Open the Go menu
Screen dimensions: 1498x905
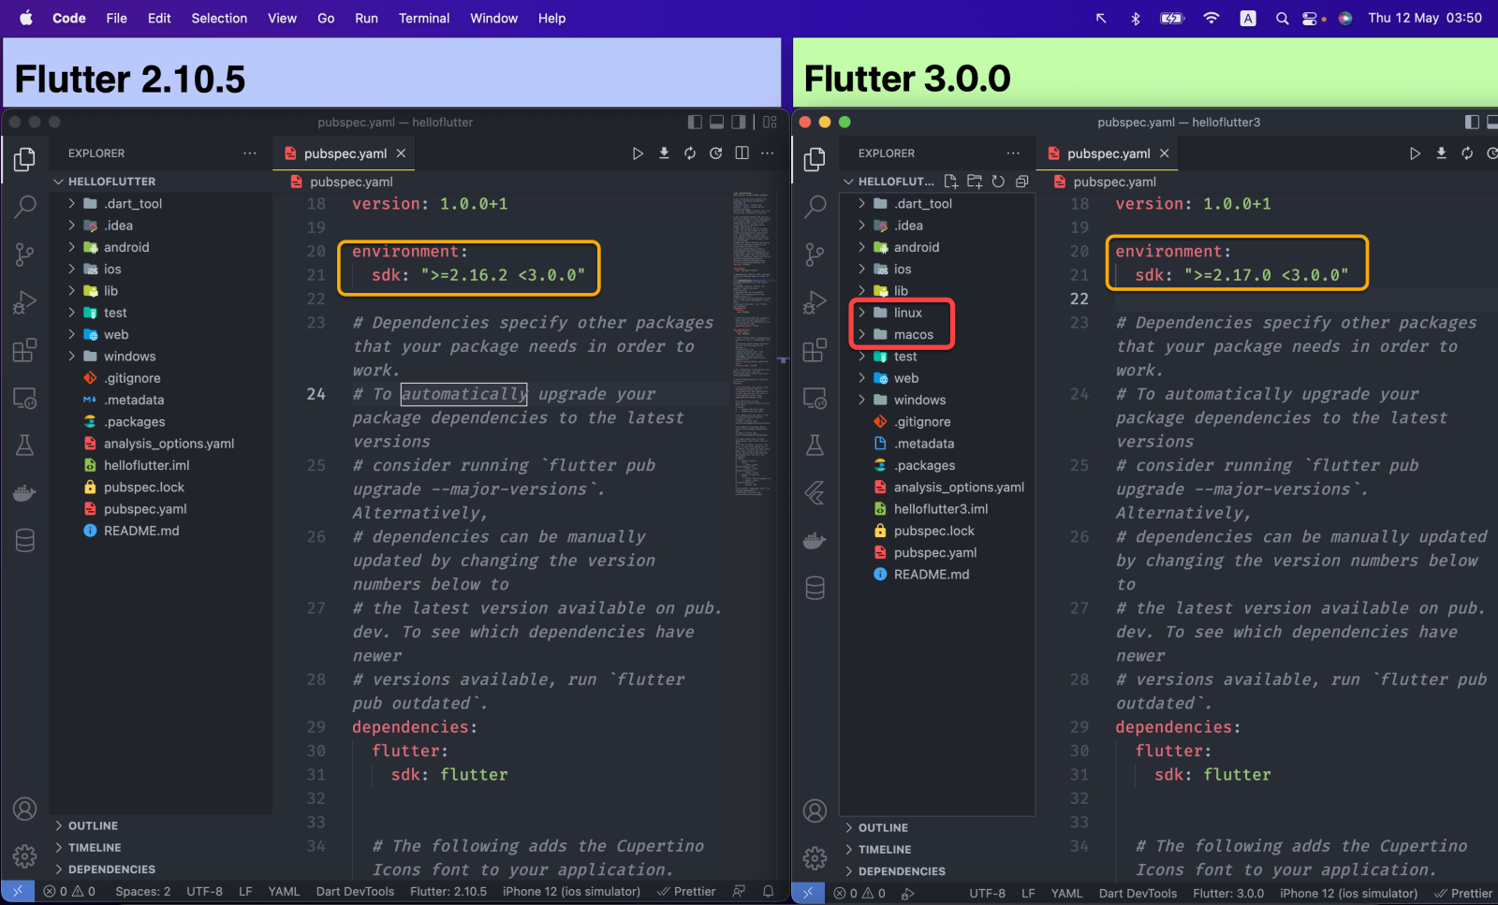coord(326,18)
